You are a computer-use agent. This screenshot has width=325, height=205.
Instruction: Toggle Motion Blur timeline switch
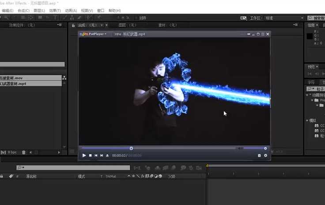pos(174,168)
